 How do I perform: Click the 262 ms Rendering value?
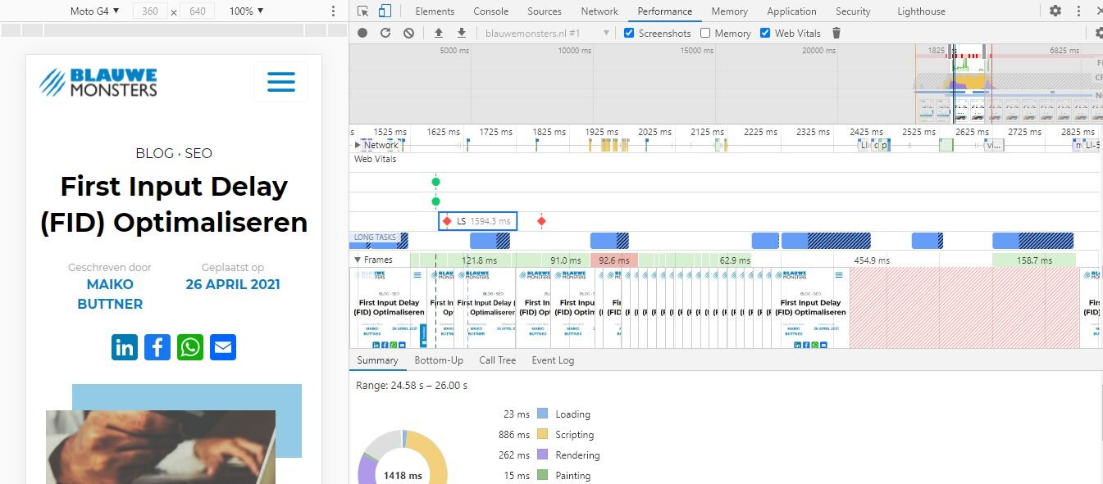pos(513,455)
